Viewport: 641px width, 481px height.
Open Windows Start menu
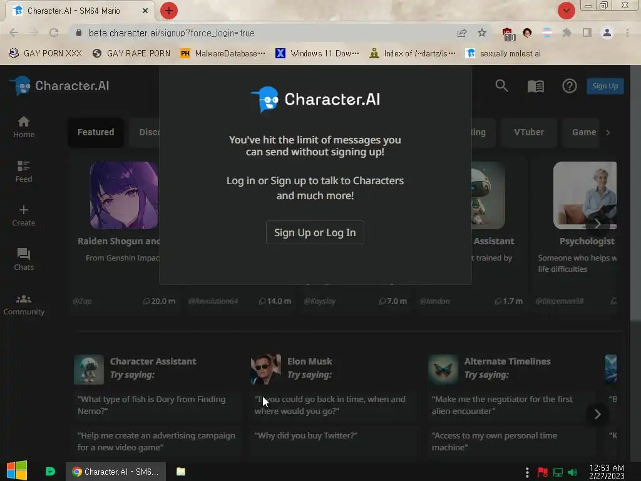click(x=17, y=471)
